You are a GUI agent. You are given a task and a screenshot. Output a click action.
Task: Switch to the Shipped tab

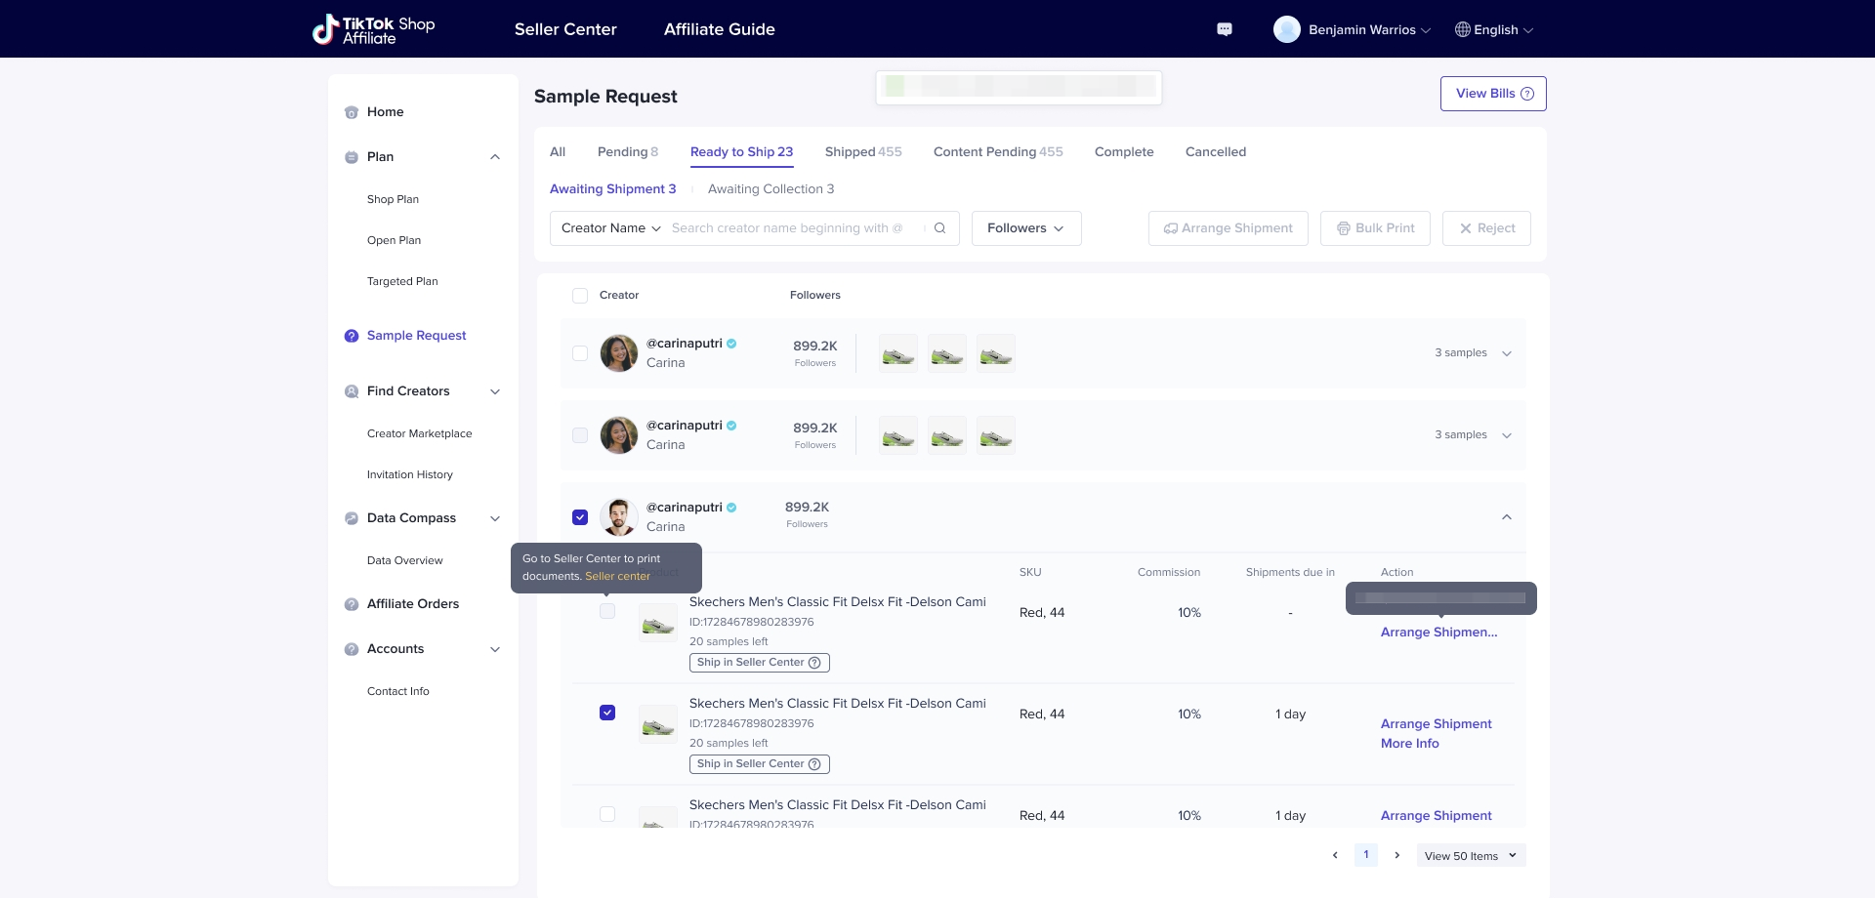tap(863, 152)
